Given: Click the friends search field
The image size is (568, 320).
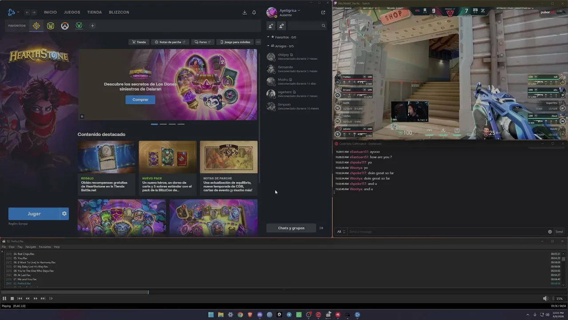Looking at the screenshot, I should [307, 26].
